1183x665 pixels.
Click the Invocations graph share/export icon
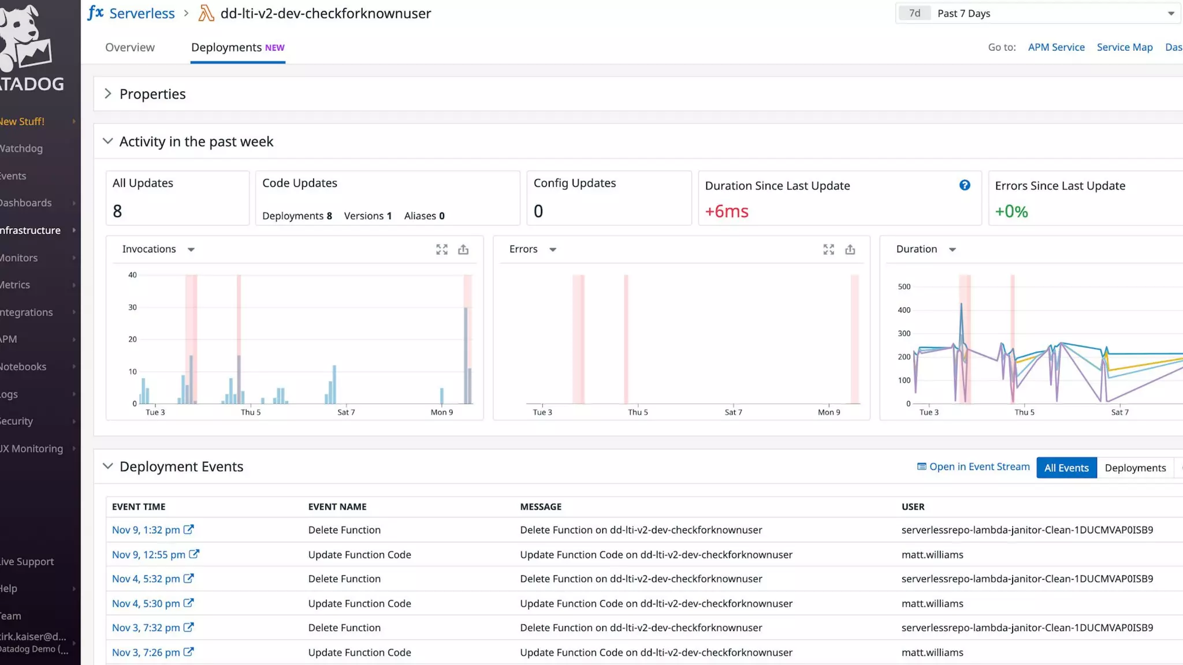point(463,249)
